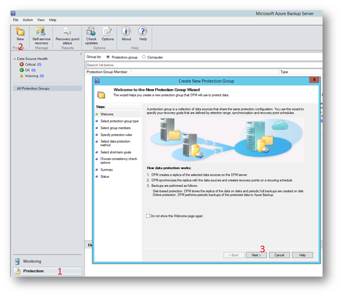Click Specify protection rules step
This screenshot has width=343, height=297.
tap(116, 135)
